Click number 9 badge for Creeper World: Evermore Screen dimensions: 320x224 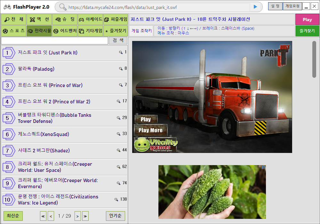click(9, 183)
